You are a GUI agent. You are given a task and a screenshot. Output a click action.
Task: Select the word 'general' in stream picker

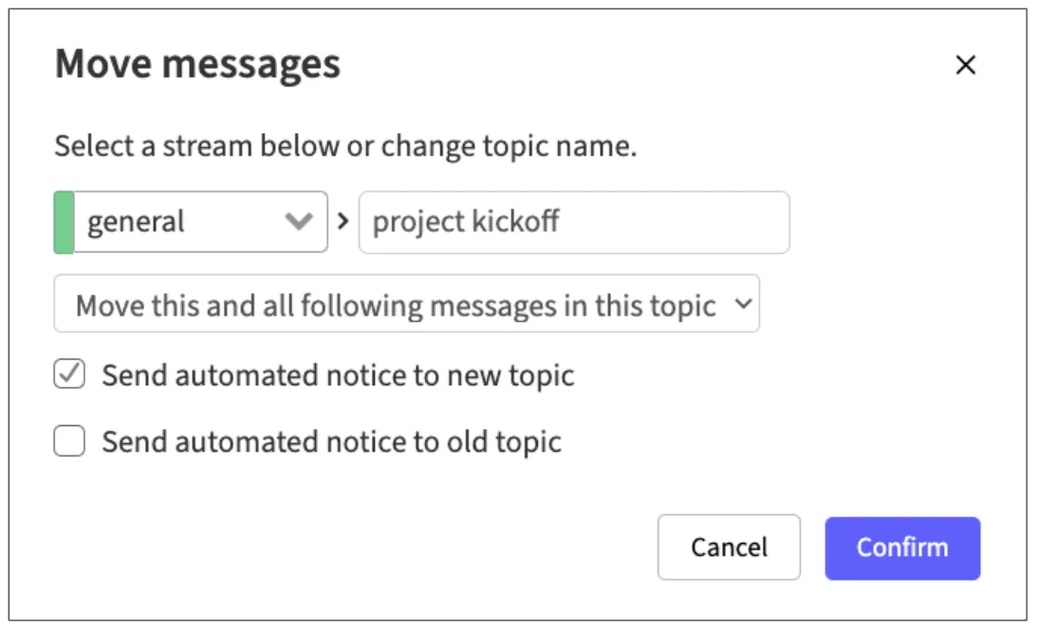pyautogui.click(x=136, y=222)
